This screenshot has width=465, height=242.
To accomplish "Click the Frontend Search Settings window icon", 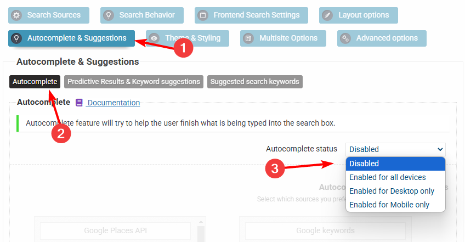I will [203, 15].
